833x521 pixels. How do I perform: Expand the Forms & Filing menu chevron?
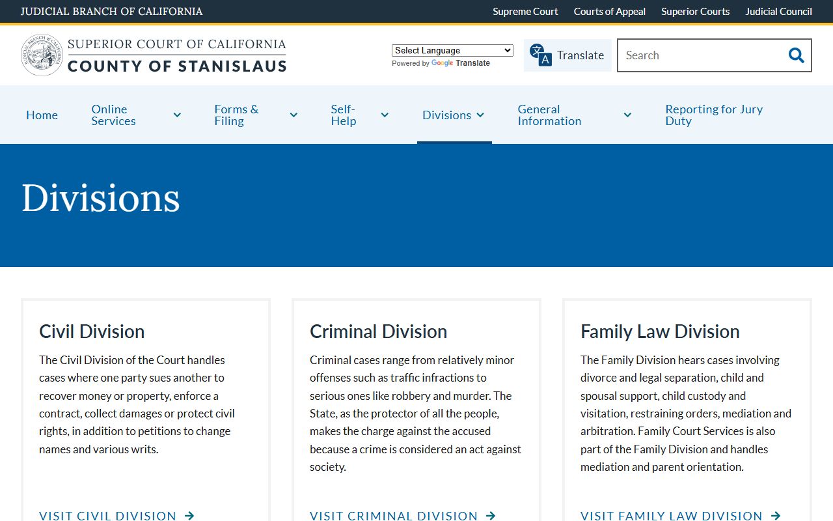pos(294,115)
